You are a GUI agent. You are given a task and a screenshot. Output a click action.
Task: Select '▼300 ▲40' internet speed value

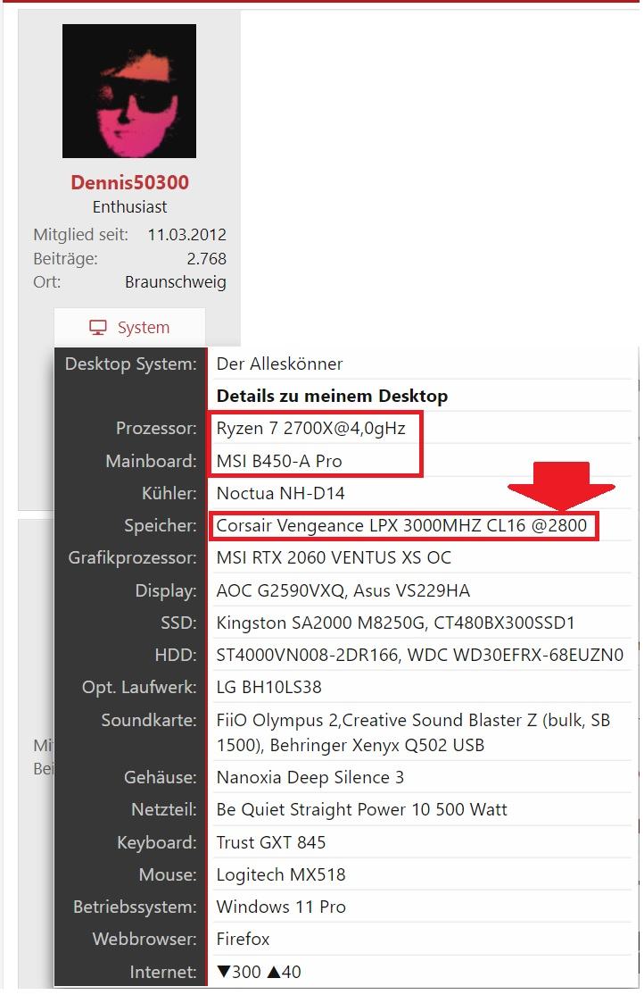click(x=259, y=972)
